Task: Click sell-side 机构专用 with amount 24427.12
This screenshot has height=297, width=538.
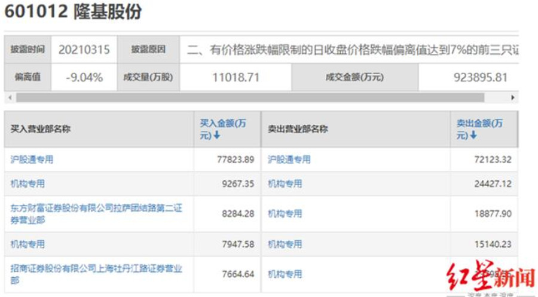Action: pyautogui.click(x=285, y=184)
